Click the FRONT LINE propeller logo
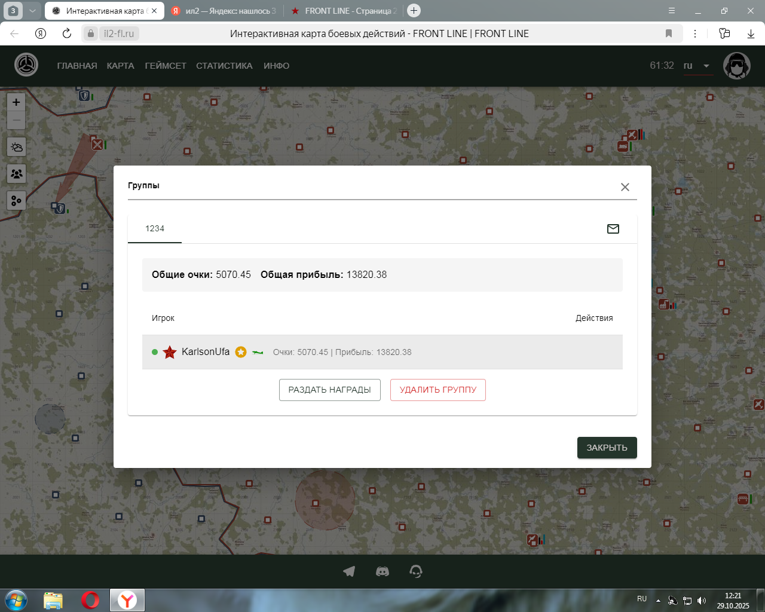The height and width of the screenshot is (612, 765). (26, 65)
